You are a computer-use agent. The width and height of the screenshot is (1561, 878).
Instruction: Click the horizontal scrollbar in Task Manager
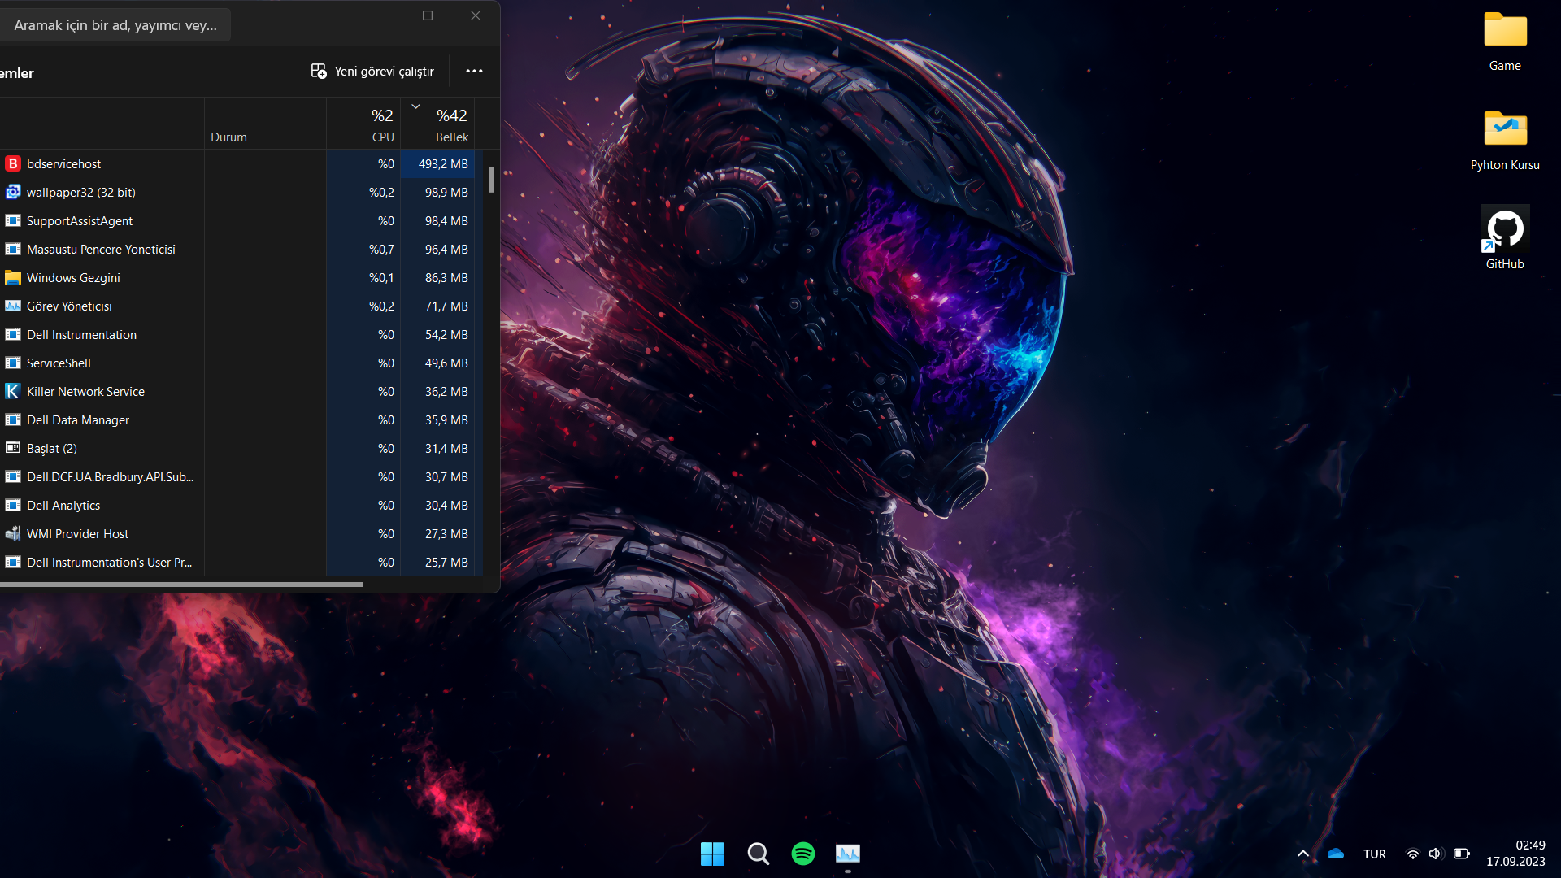(x=179, y=584)
